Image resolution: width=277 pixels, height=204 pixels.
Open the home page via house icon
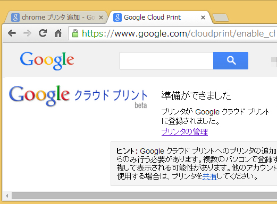58,33
